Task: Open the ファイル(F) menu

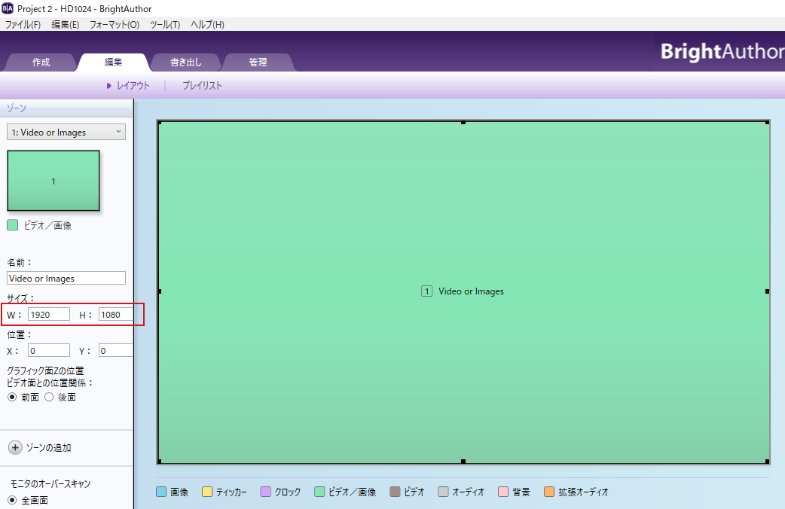Action: click(x=23, y=25)
